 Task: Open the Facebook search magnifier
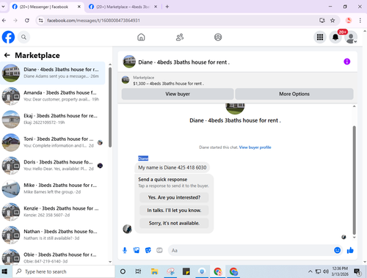pyautogui.click(x=23, y=37)
